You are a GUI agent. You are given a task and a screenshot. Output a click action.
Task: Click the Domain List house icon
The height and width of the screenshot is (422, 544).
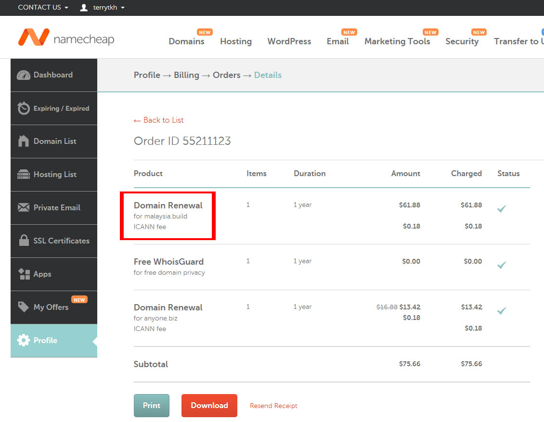click(x=24, y=141)
